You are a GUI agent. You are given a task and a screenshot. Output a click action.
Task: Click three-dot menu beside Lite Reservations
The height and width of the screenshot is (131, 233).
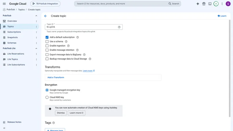coord(36,54)
